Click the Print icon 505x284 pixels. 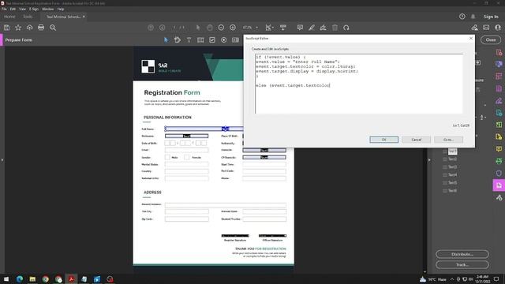(x=41, y=28)
